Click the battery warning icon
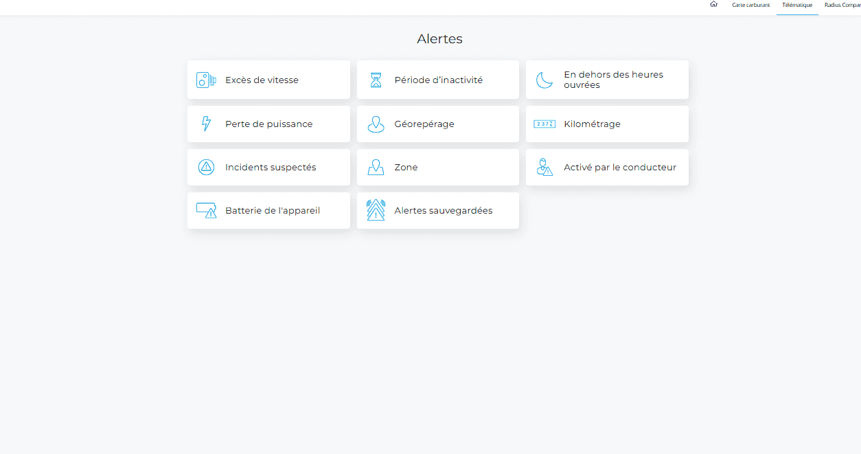 coord(206,211)
